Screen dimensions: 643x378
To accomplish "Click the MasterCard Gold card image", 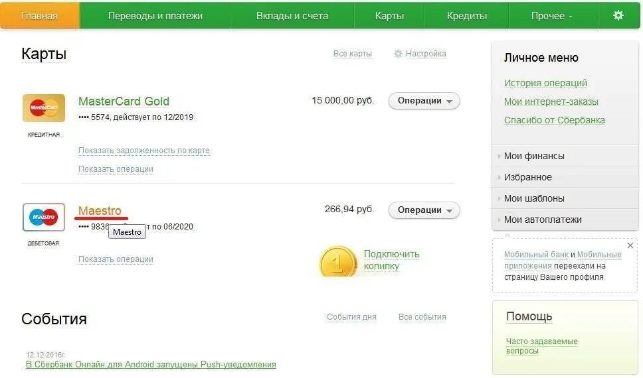I will pyautogui.click(x=44, y=108).
